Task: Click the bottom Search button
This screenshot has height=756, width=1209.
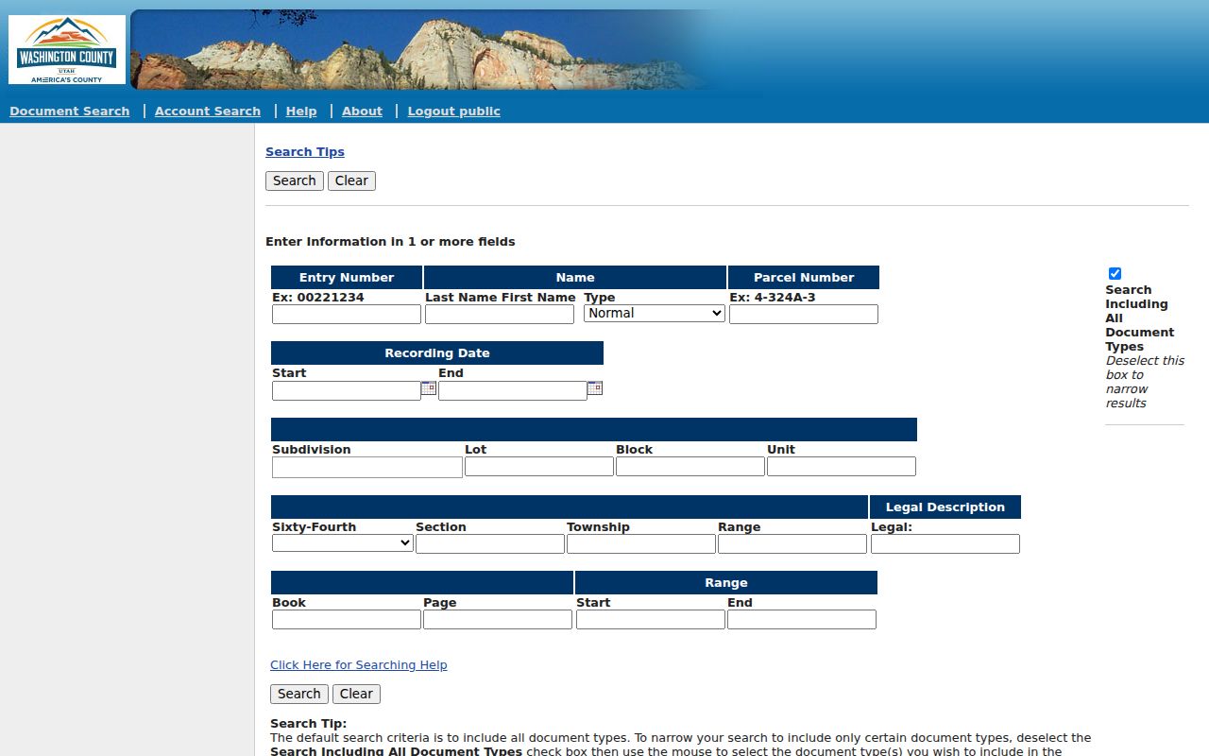Action: tap(299, 694)
